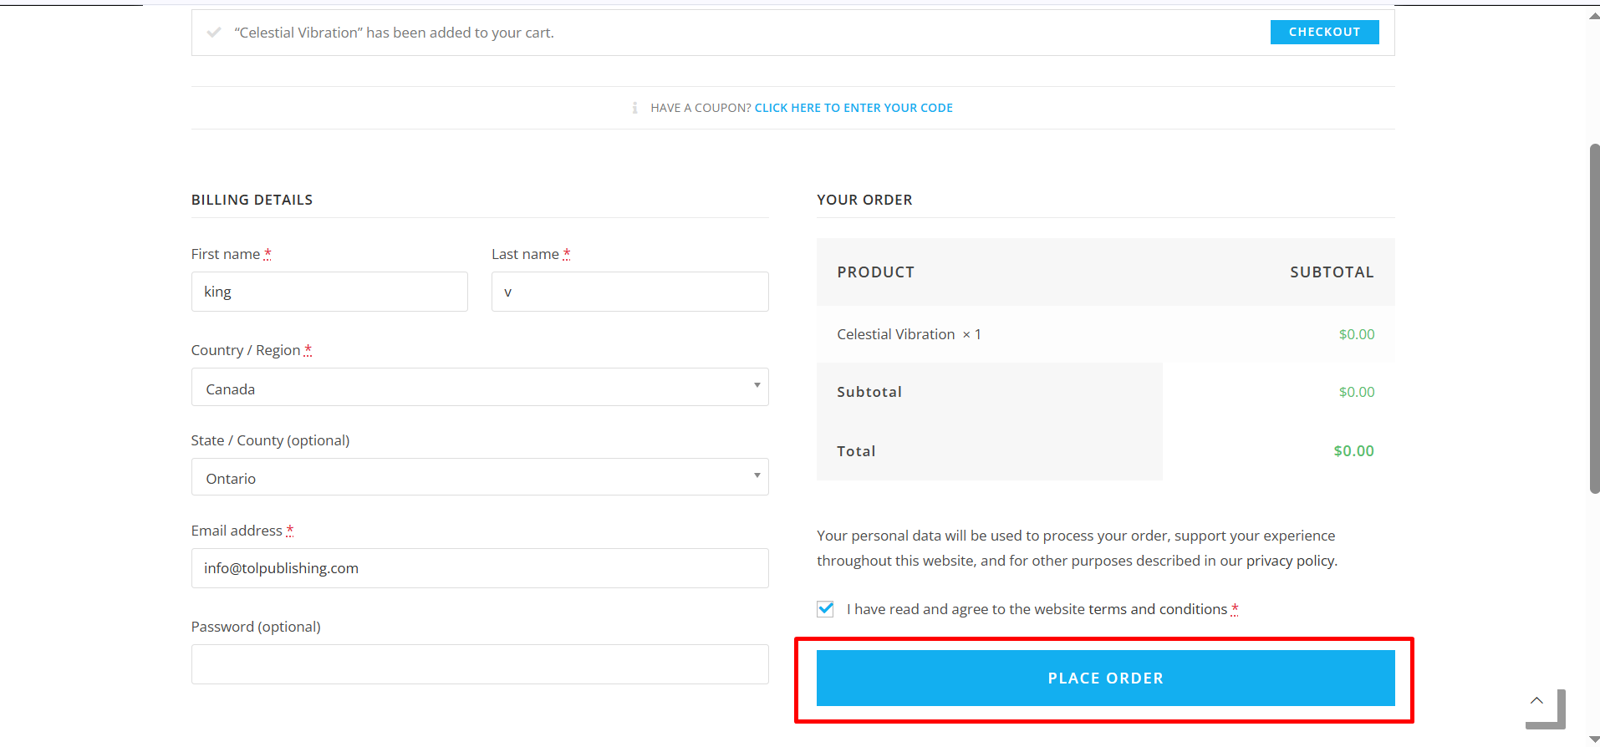Click the scrollbar down arrow
Screen dimensions: 1600x747
[1594, 739]
